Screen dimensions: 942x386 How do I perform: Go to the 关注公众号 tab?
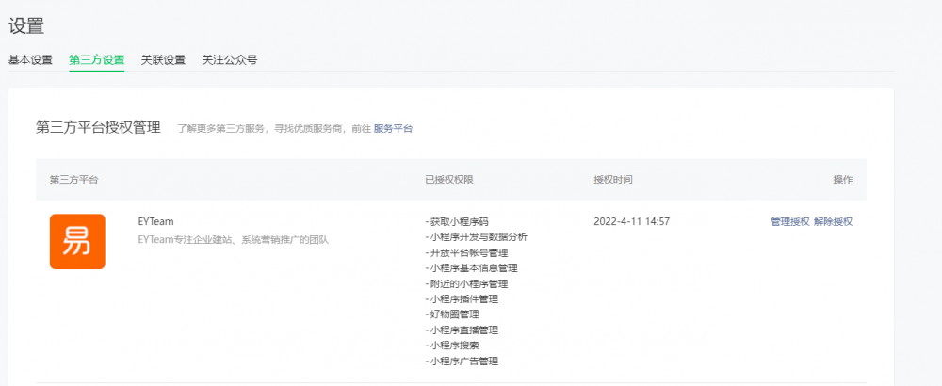coord(230,60)
